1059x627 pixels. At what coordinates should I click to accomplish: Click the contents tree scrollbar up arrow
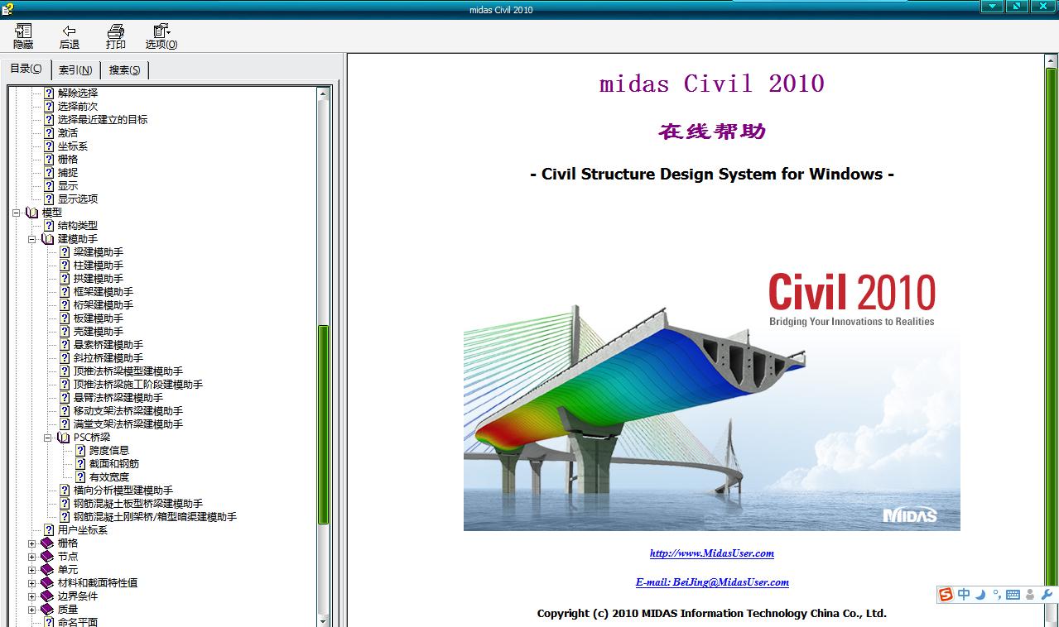(x=324, y=93)
